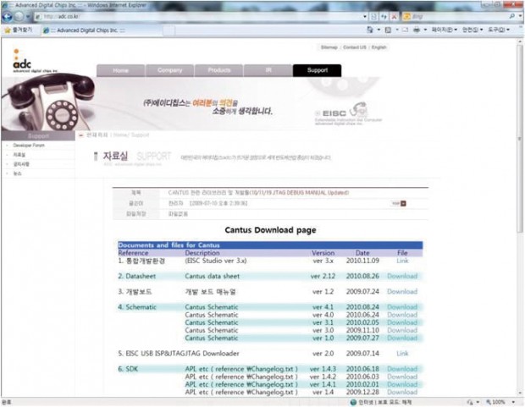Screen dimensions: 525x407
Task: Go back with the browser Back arrow
Action: point(7,16)
